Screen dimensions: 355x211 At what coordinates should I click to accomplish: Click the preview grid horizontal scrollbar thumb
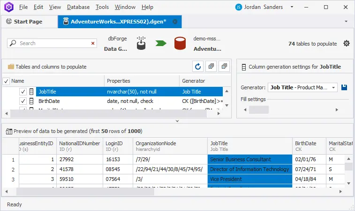coord(85,191)
